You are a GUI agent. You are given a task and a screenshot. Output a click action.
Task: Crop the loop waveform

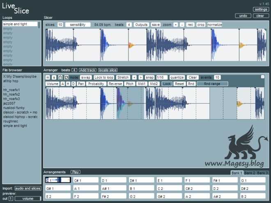201,25
